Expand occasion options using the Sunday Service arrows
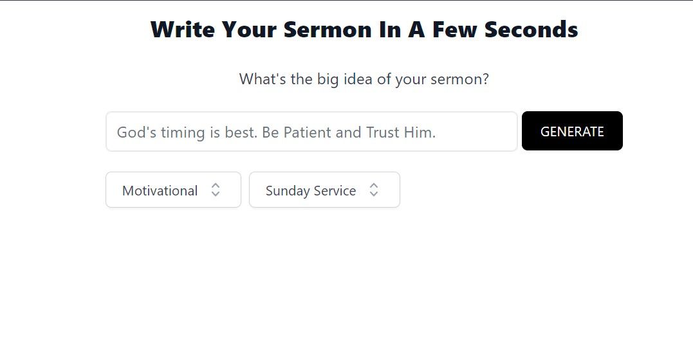Image resolution: width=693 pixels, height=342 pixels. (374, 190)
